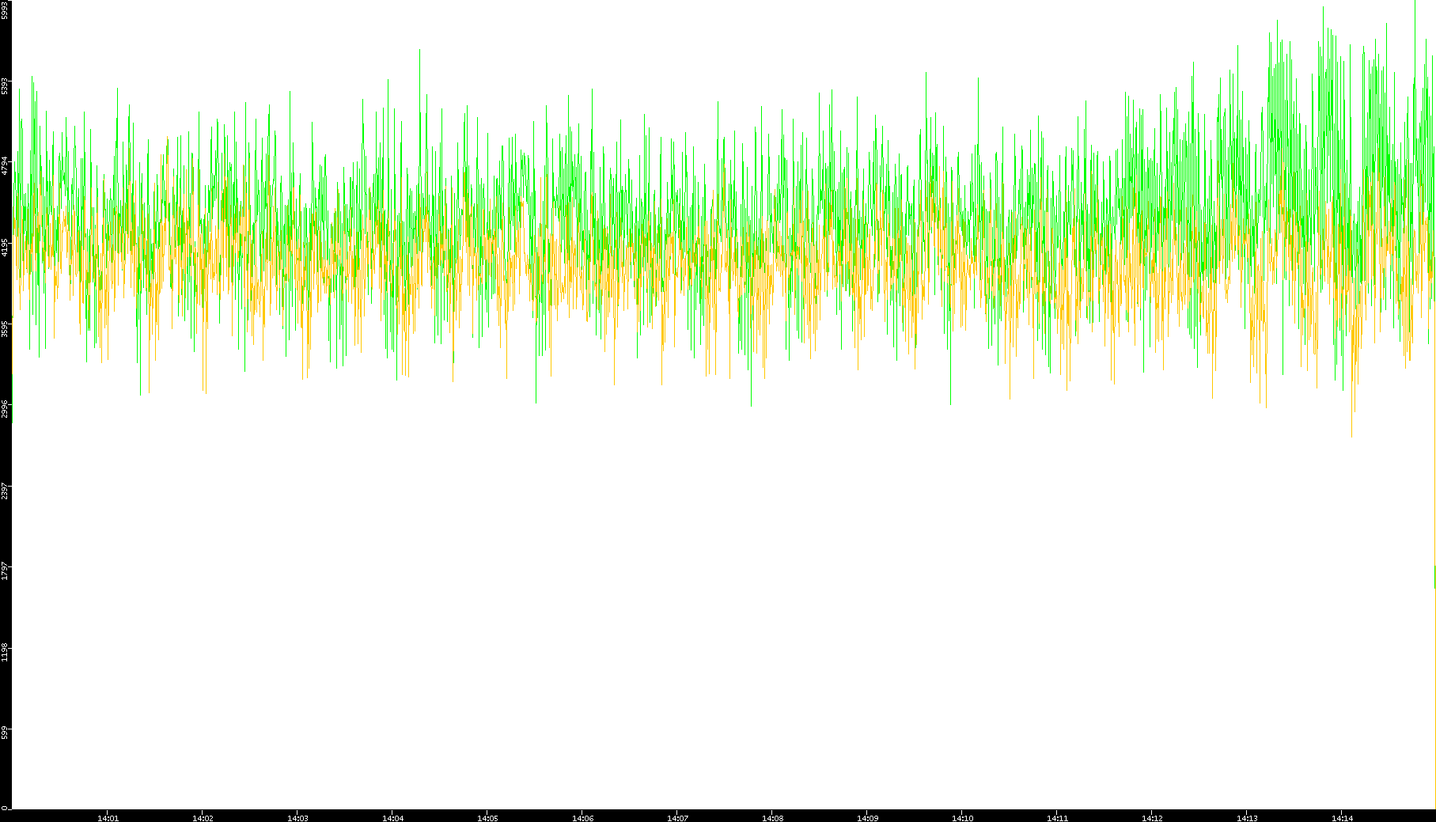Viewport: 1436px width, 822px height.
Task: Click the 14:06 time axis label
Action: (582, 818)
